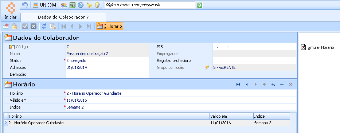The height and width of the screenshot is (133, 340).
Task: Go to next record in toolbar
Action: 80,27
